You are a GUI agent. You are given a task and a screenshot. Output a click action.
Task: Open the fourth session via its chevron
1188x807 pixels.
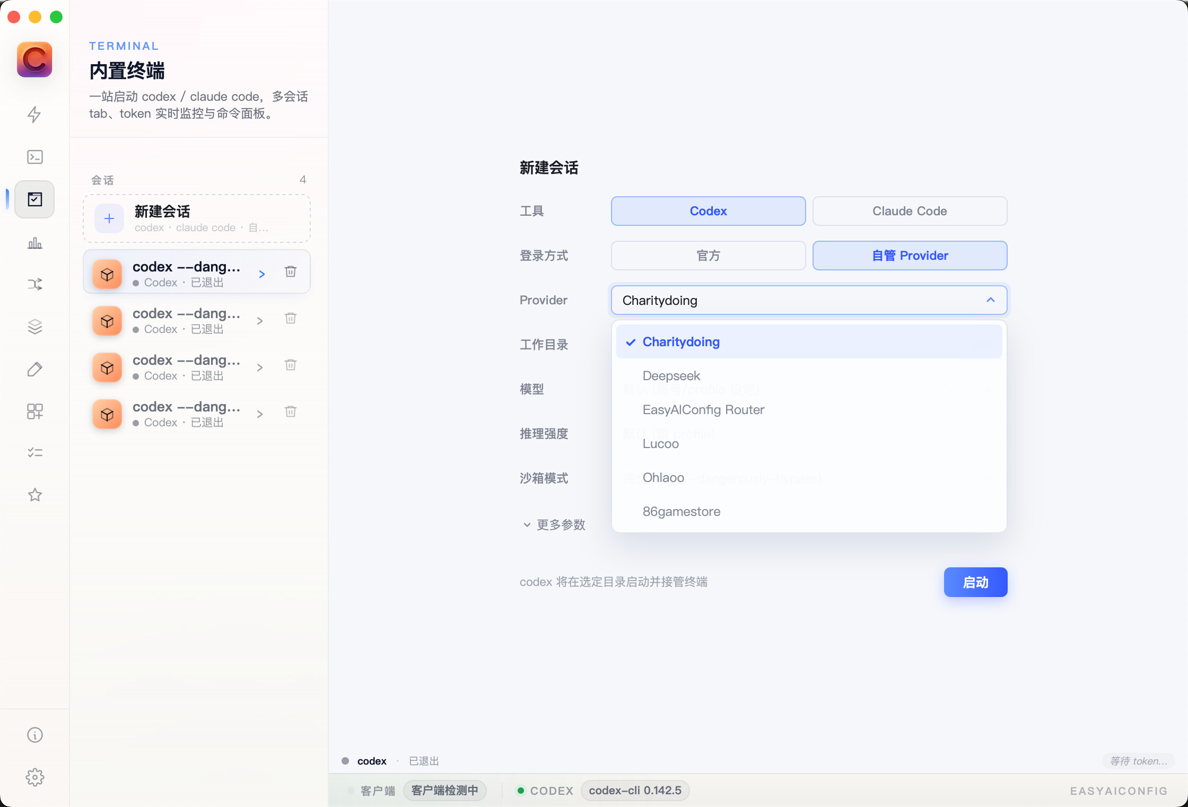point(260,414)
